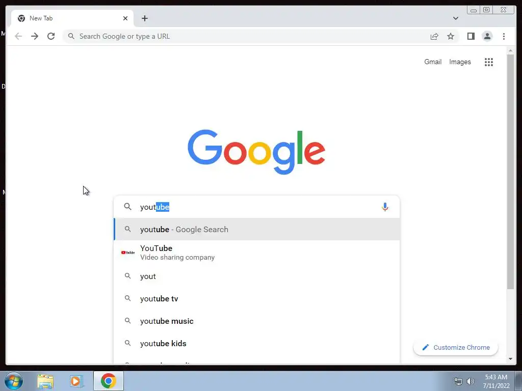Bookmark this tab with the star icon

coord(451,36)
